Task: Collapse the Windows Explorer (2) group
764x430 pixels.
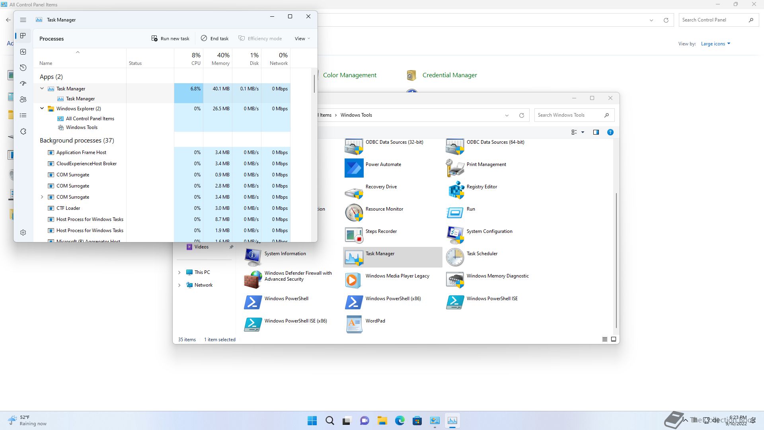Action: [42, 108]
